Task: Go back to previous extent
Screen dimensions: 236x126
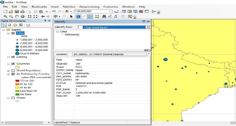Action: [x=43, y=16]
